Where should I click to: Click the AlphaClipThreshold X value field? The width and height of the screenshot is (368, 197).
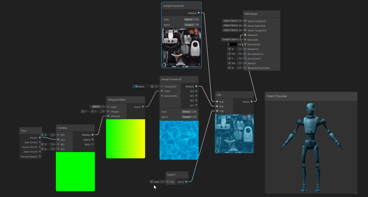tap(234, 68)
